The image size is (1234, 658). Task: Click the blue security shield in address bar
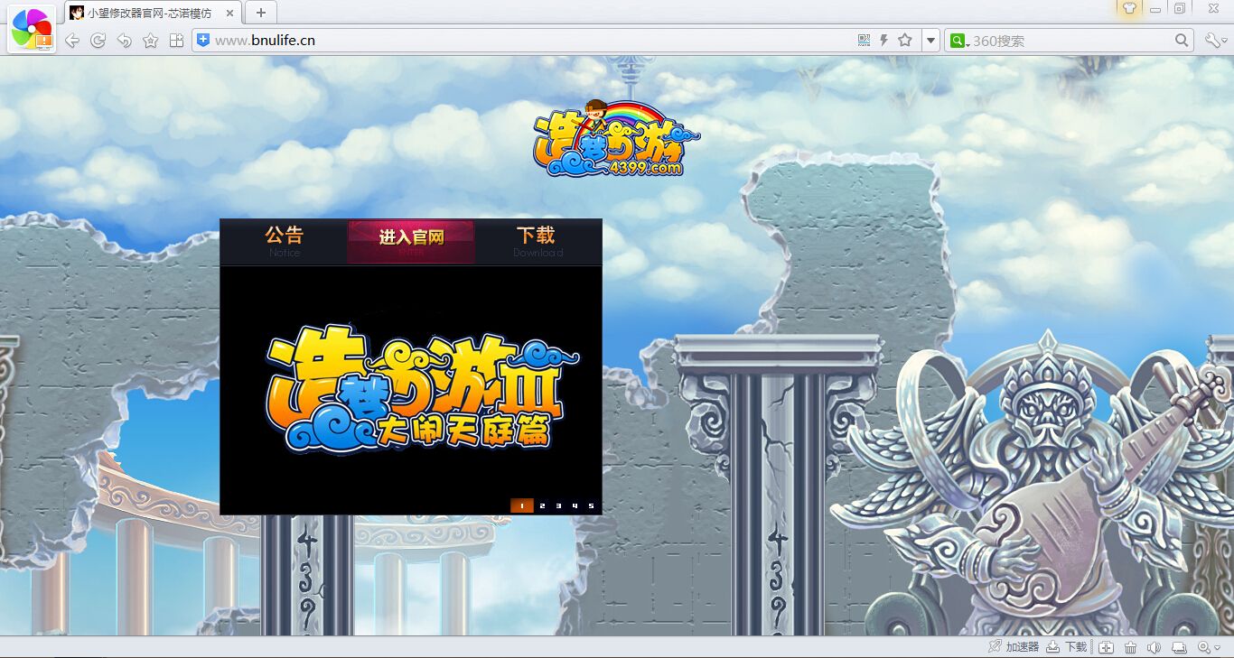[x=203, y=40]
